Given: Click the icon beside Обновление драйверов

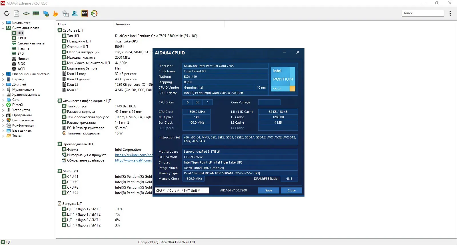Looking at the screenshot, I should pyautogui.click(x=64, y=160).
